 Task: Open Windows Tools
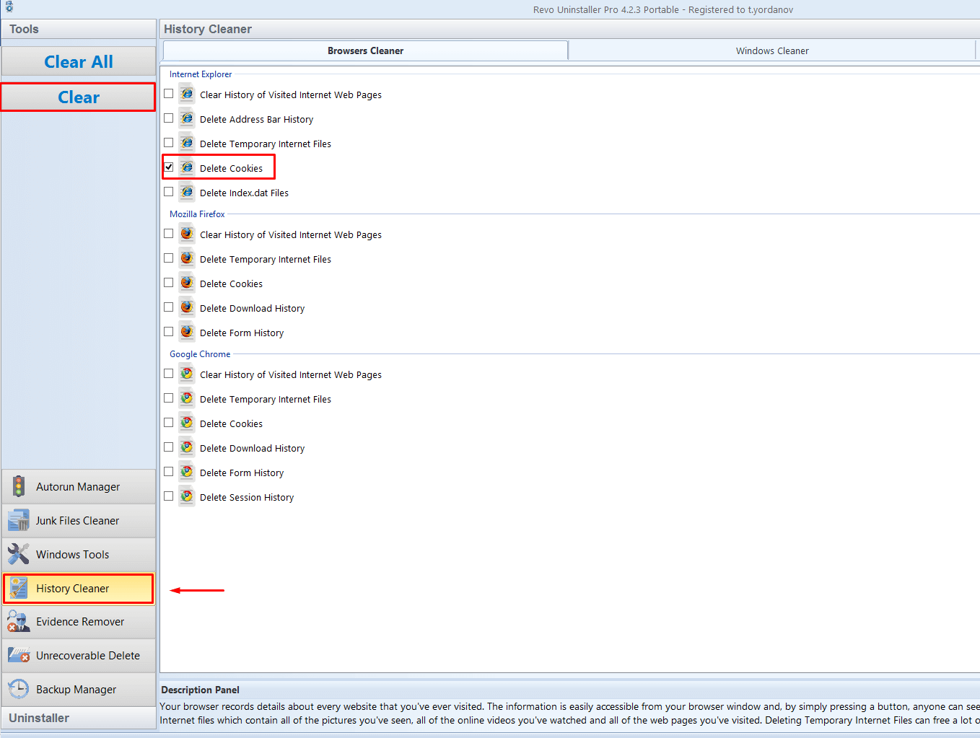point(79,554)
